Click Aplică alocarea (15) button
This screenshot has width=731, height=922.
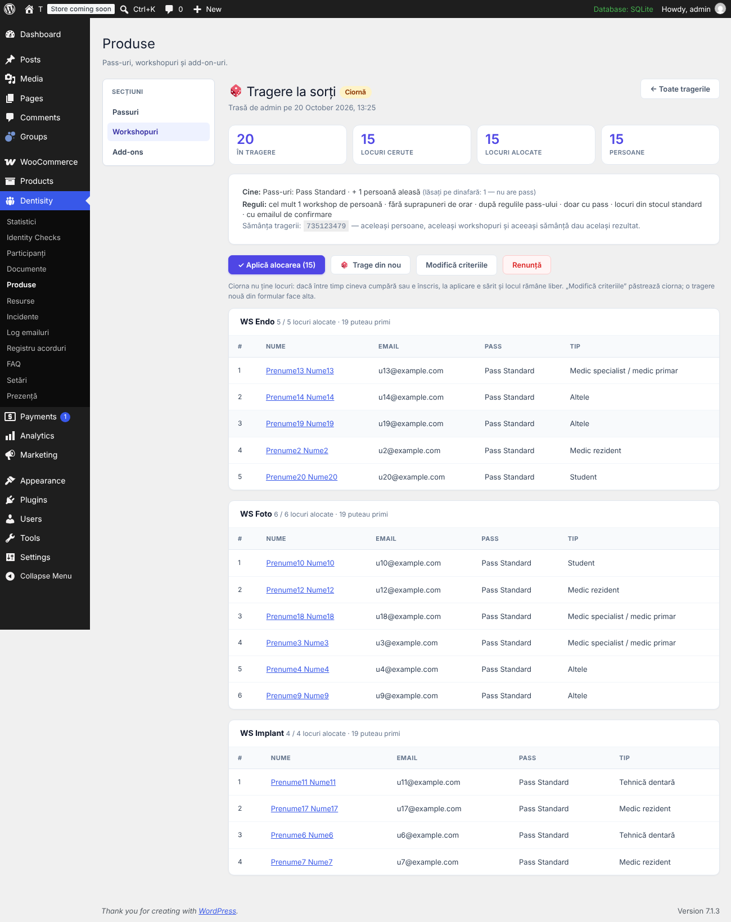[x=277, y=265]
